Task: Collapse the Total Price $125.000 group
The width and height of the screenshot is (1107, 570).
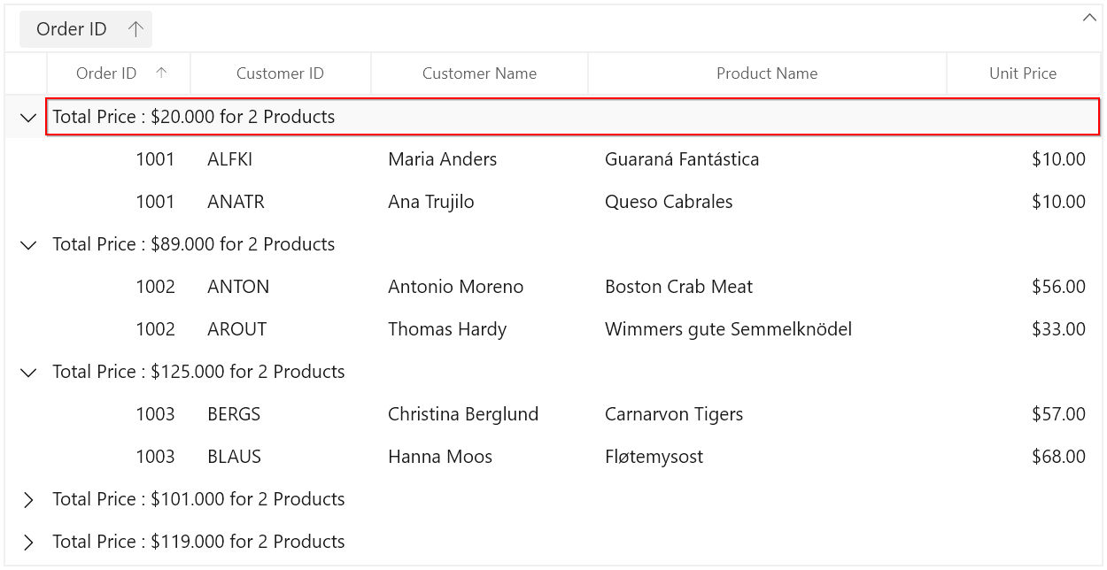Action: point(28,372)
